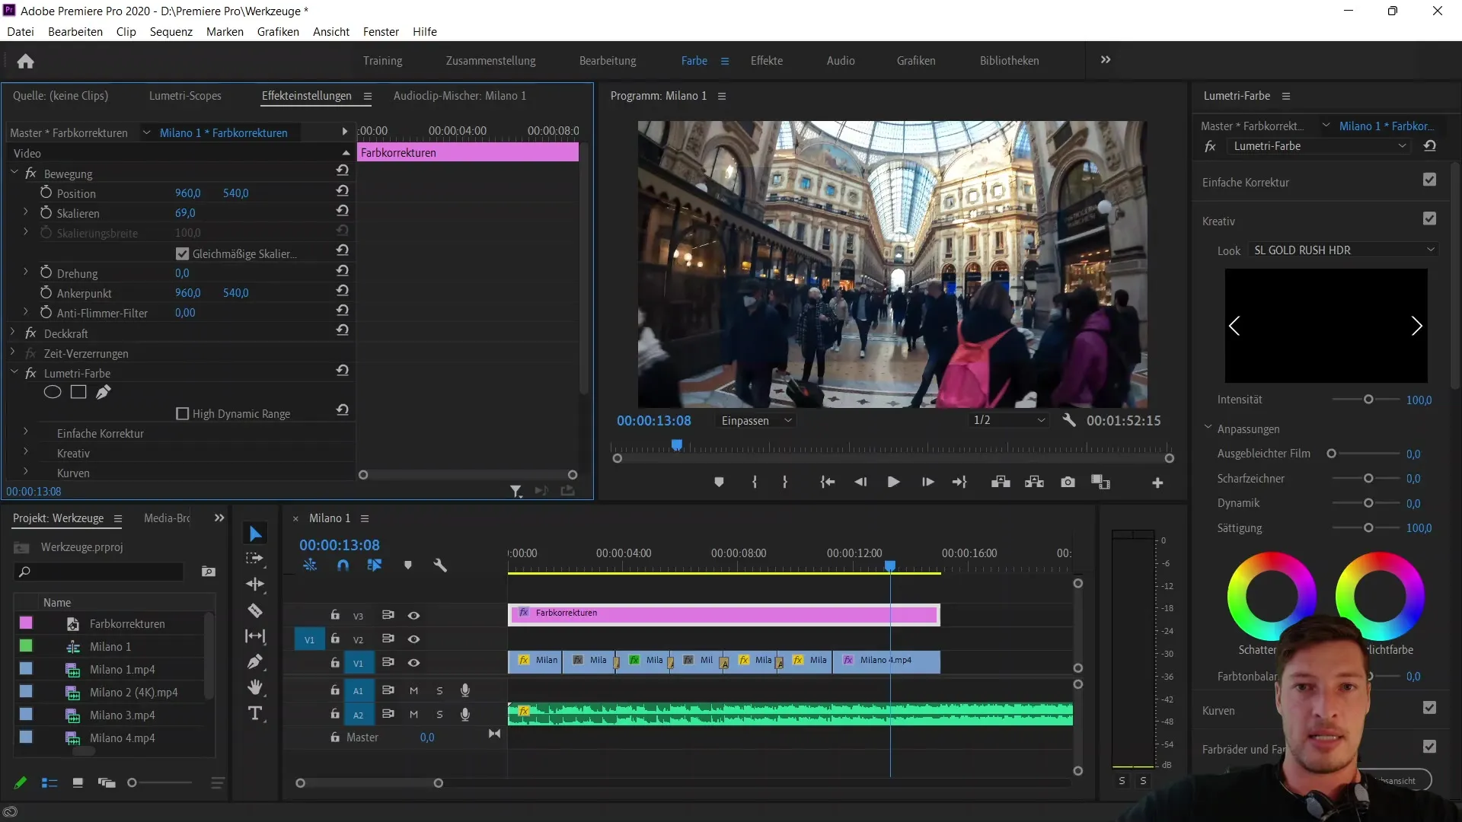Click the Schatten color wheel

coord(1272,595)
